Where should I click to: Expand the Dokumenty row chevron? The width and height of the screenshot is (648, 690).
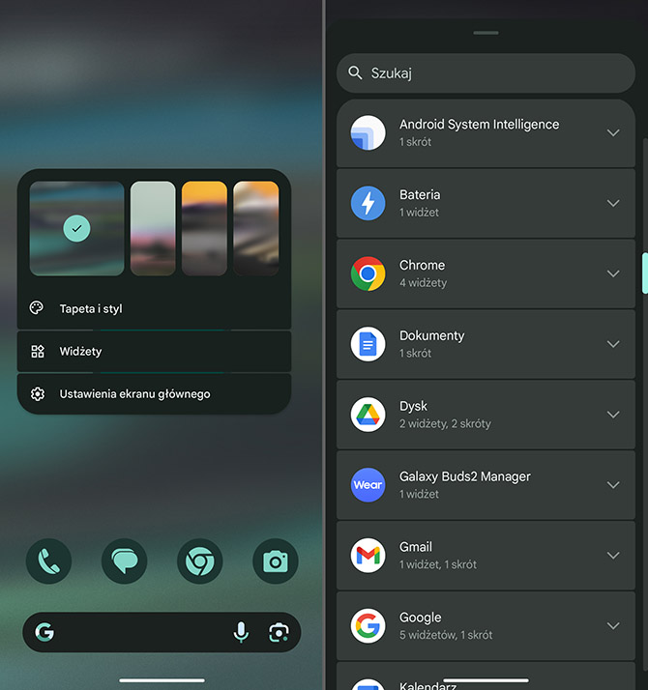(613, 344)
